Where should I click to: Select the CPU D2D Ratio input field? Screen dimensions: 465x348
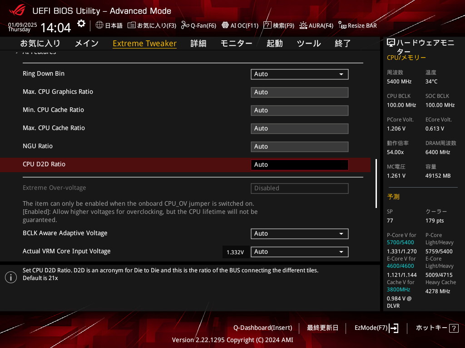tap(299, 164)
